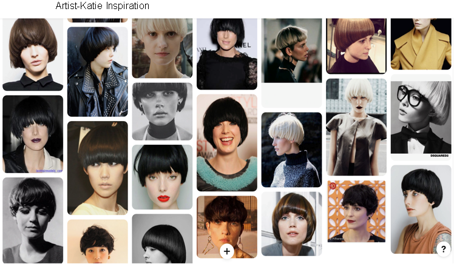The height and width of the screenshot is (264, 454).
Task: Open pin with studded leather jacket
Action: tap(97, 71)
